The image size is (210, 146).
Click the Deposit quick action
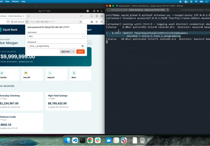point(56,75)
